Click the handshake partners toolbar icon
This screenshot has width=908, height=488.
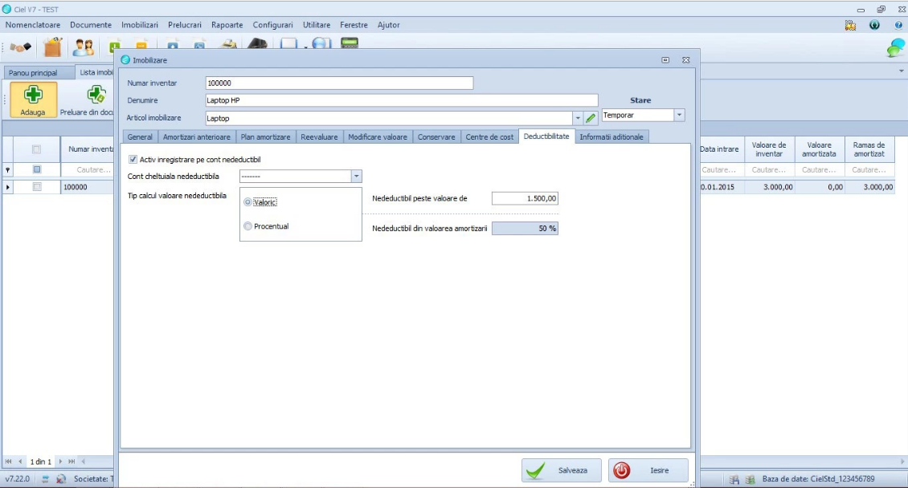[x=20, y=47]
